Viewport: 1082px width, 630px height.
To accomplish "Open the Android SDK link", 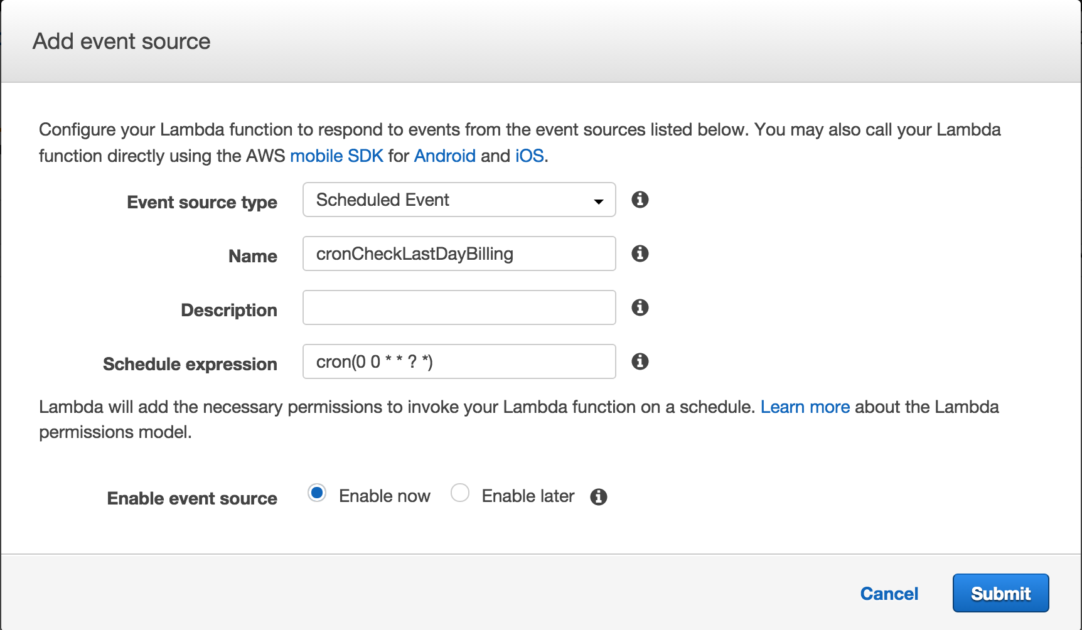I will [445, 156].
